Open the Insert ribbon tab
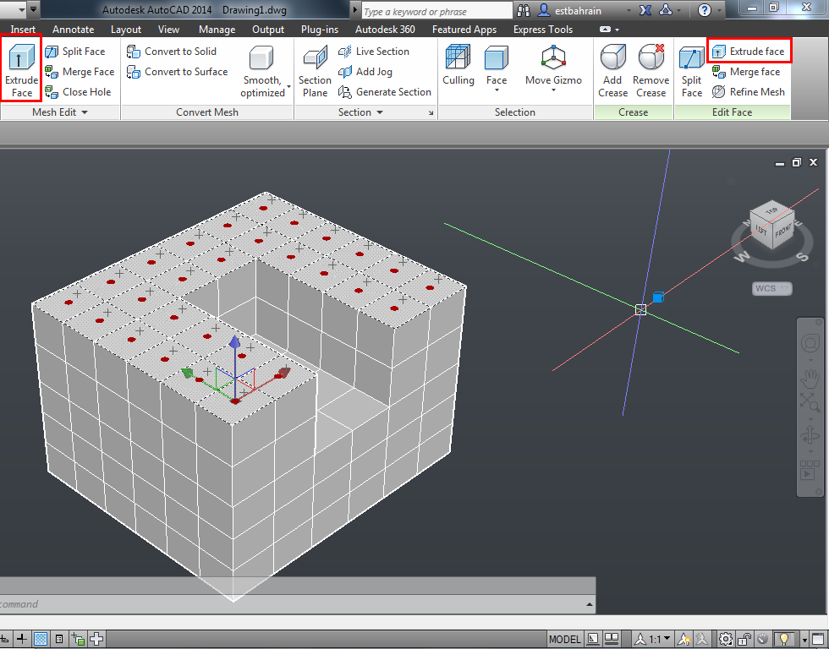 click(x=23, y=30)
